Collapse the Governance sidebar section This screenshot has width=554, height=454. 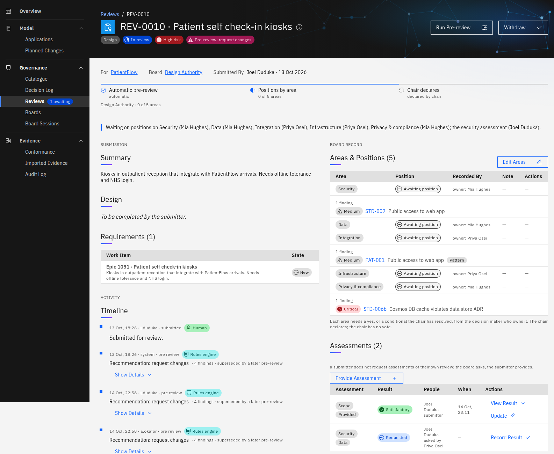point(81,68)
